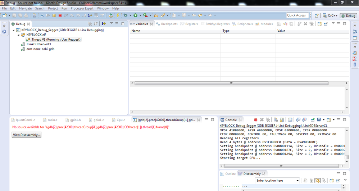The width and height of the screenshot is (359, 191).
Task: Toggle Show Type Names in Variables toolbar
Action: coord(279,24)
